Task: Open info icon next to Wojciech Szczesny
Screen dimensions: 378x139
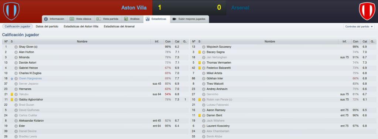Action: (x=204, y=47)
